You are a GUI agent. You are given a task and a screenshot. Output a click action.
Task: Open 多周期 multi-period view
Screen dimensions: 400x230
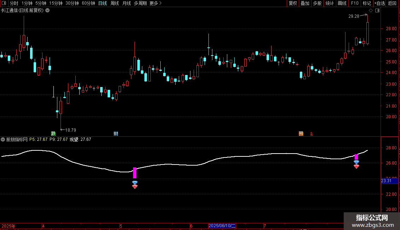pyautogui.click(x=140, y=3)
